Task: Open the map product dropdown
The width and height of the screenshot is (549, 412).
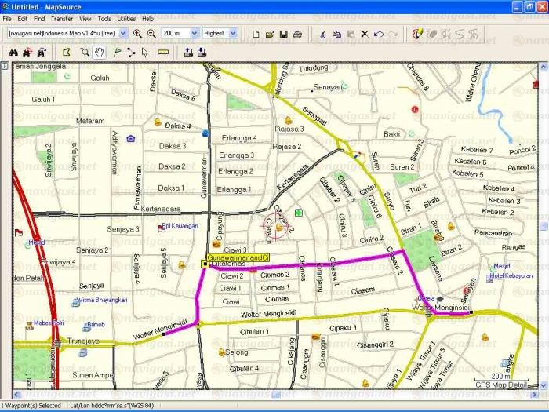Action: coord(124,34)
